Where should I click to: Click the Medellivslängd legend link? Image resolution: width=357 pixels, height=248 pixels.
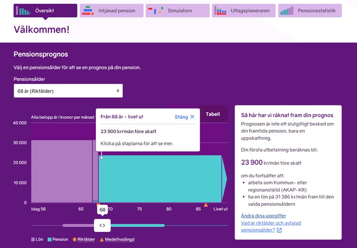(x=120, y=239)
